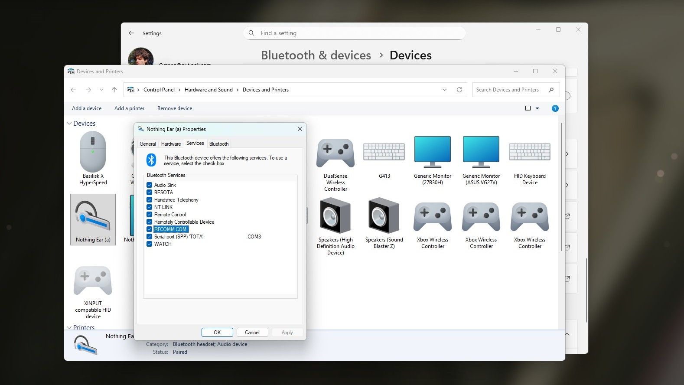The image size is (684, 385).
Task: Uncheck the Remote Control service
Action: [x=149, y=214]
